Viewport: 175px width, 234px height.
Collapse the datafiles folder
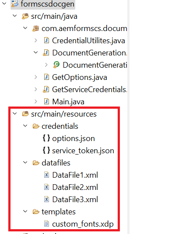[25, 162]
